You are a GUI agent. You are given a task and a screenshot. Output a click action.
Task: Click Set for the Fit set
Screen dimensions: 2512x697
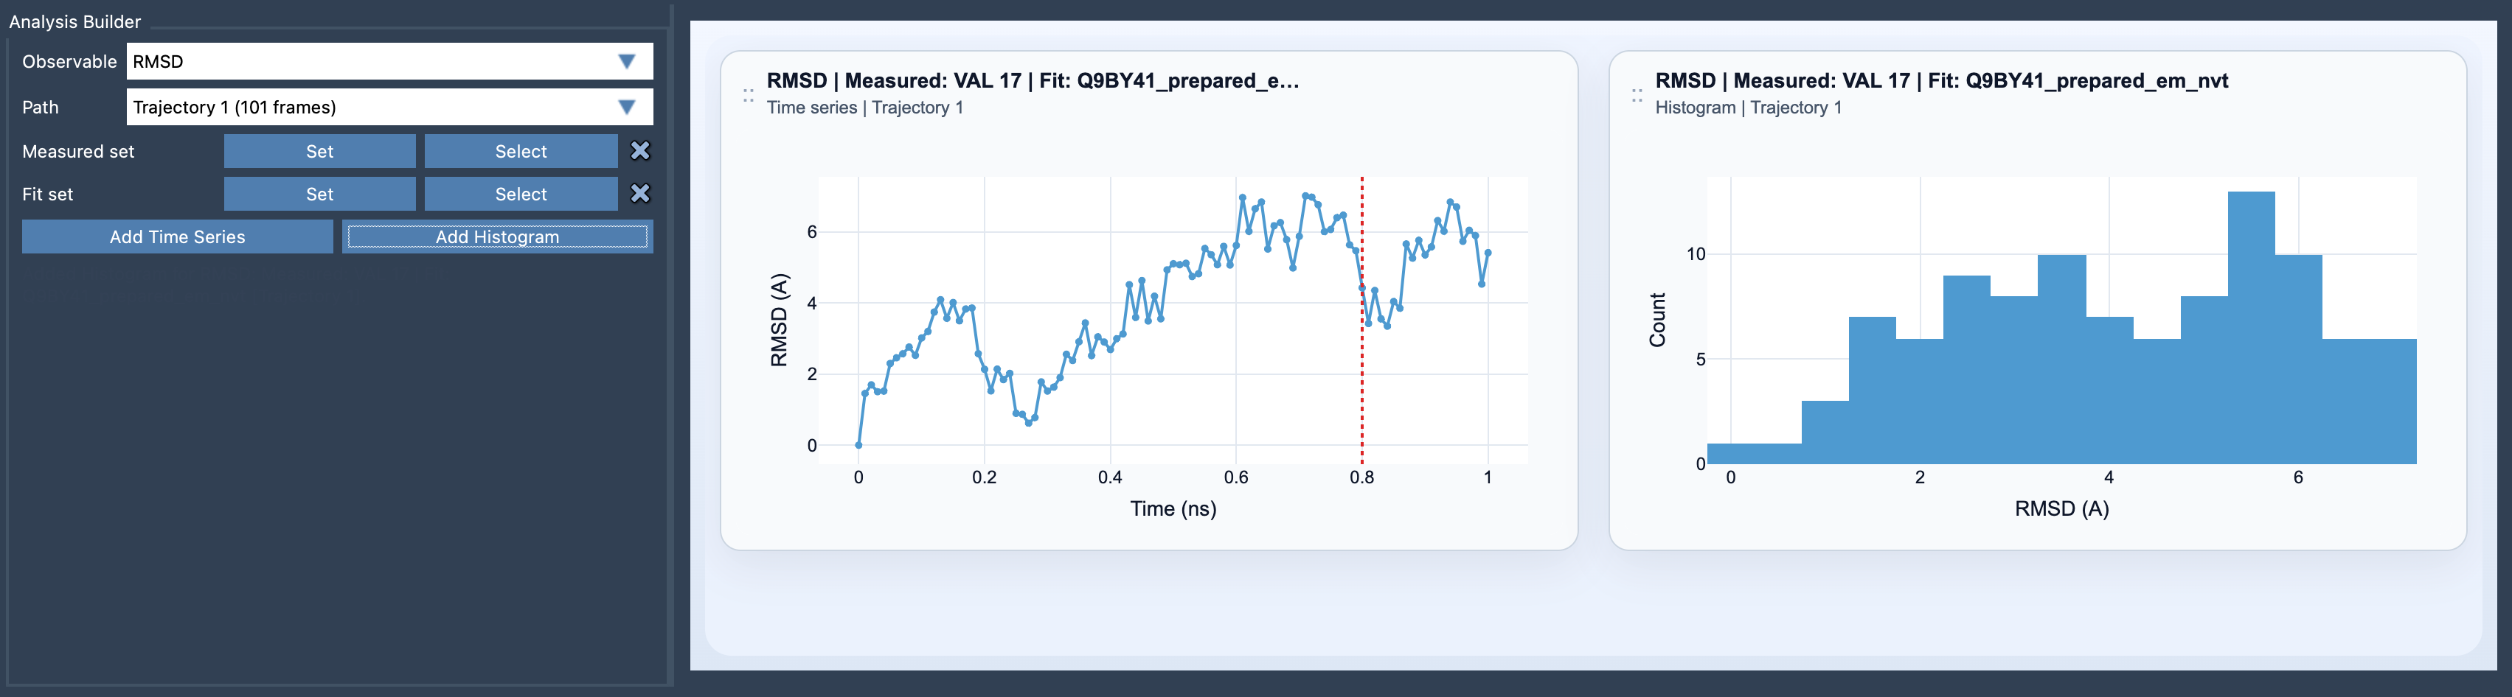pyautogui.click(x=319, y=194)
